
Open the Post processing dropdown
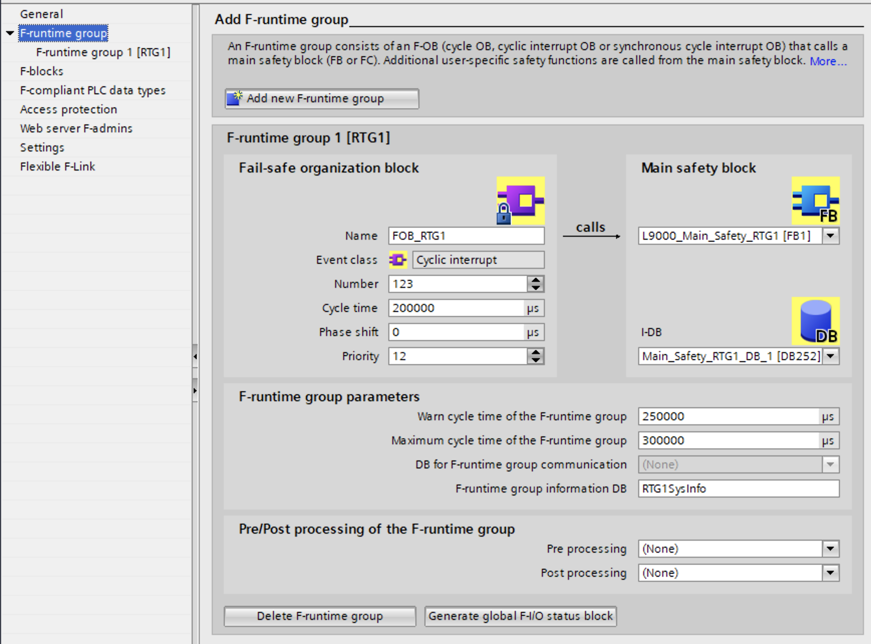pos(831,573)
